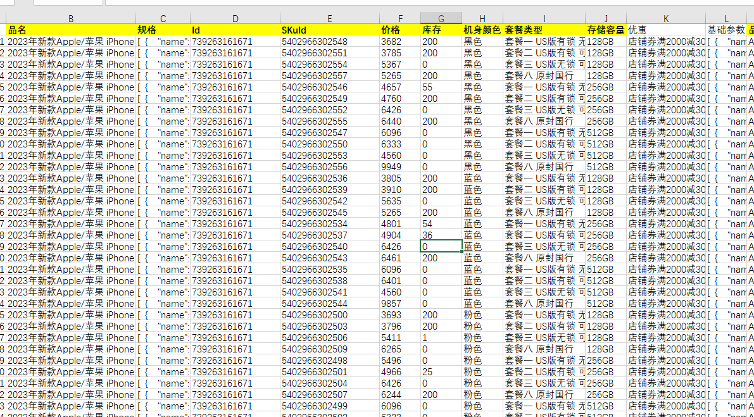Select price cell 9857
754x417 pixels.
click(x=400, y=304)
